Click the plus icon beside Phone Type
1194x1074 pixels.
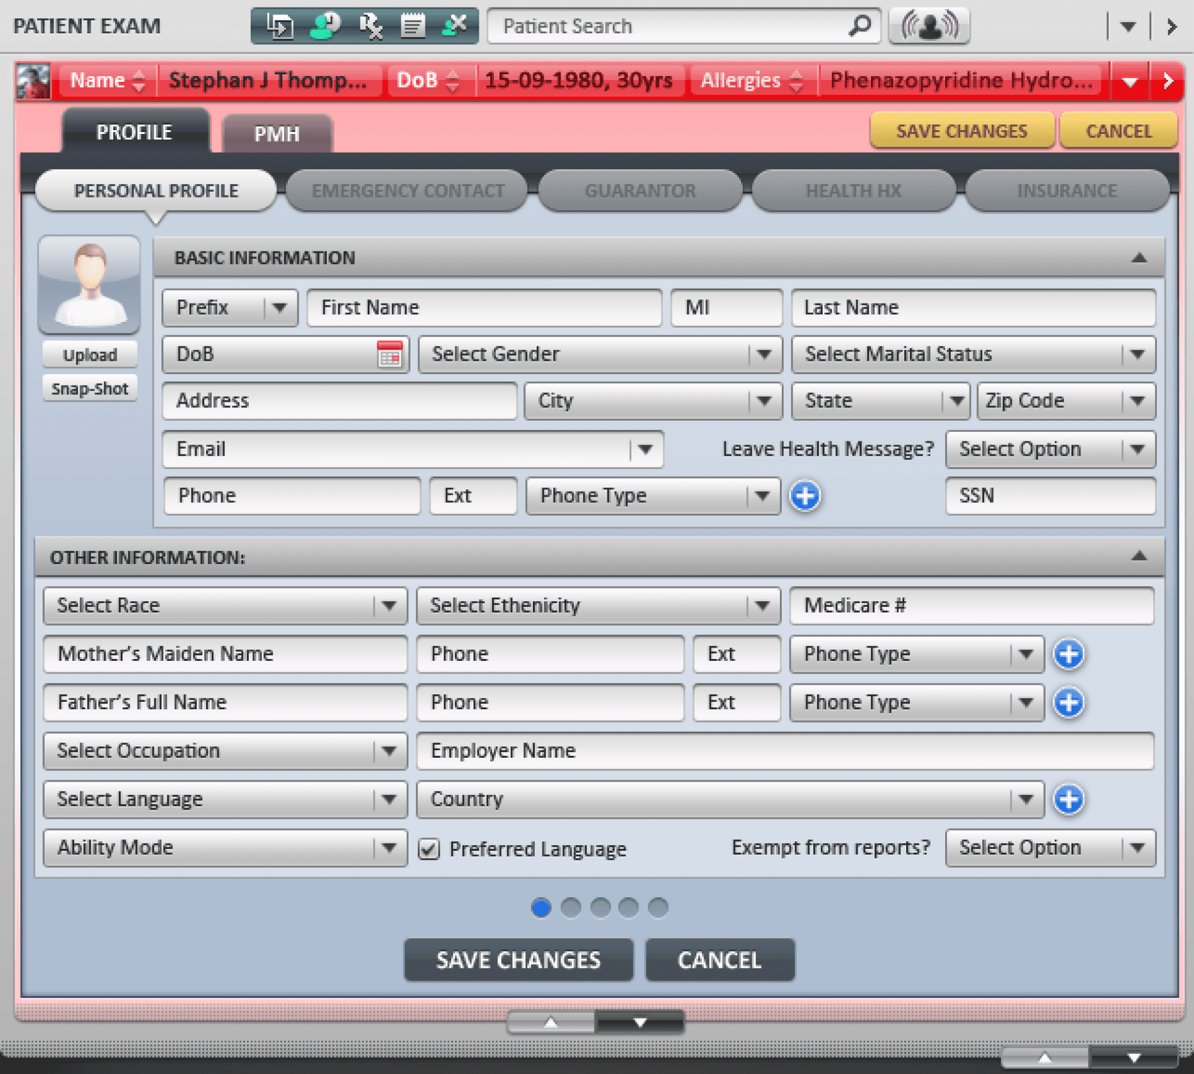pos(805,496)
